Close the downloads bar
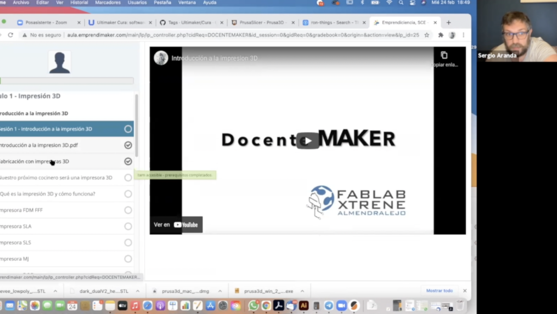The image size is (557, 314). pyautogui.click(x=465, y=291)
